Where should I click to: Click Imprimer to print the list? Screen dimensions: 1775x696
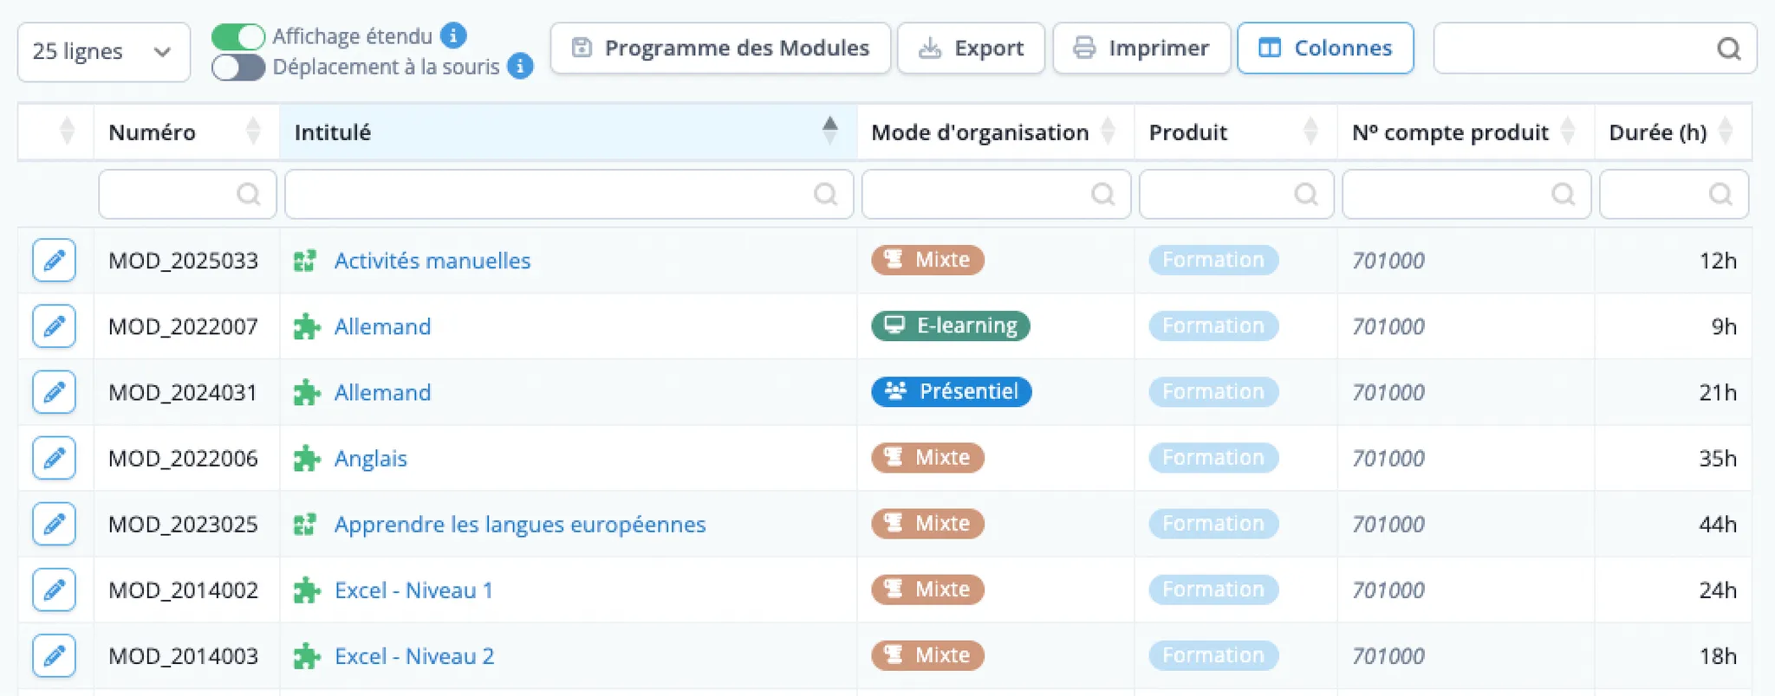tap(1141, 48)
